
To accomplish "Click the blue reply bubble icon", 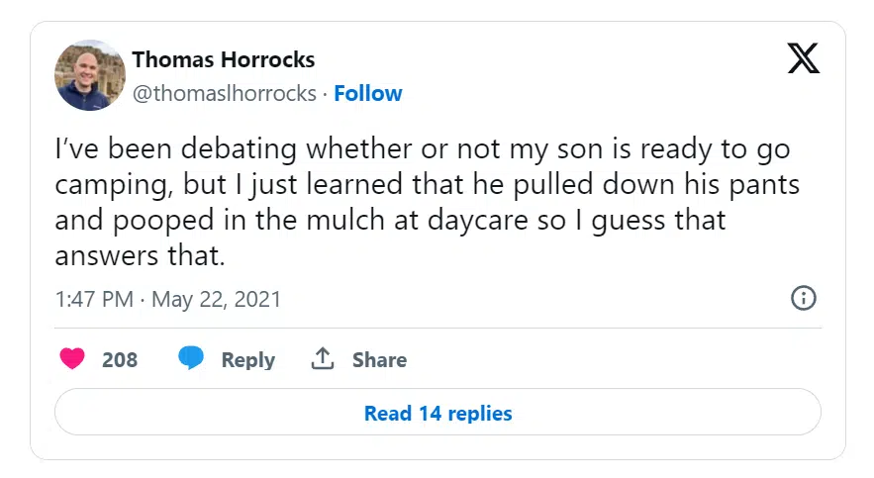I will click(x=191, y=359).
